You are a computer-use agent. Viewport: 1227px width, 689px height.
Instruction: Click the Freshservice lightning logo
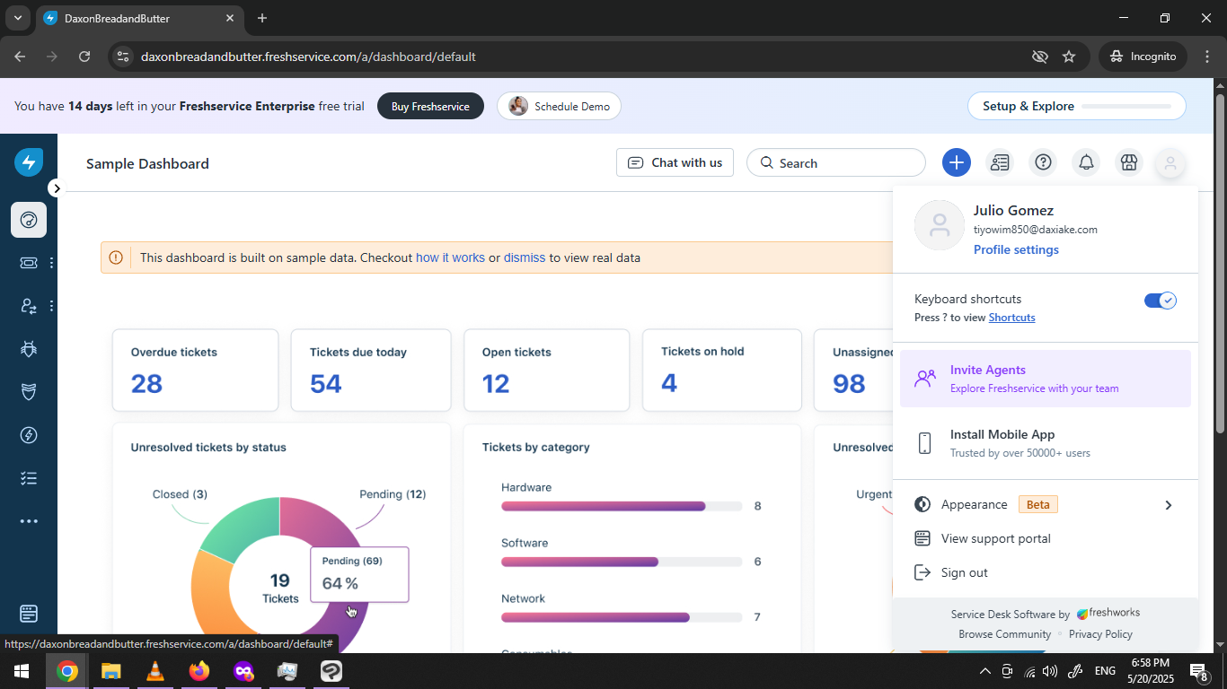tap(29, 162)
